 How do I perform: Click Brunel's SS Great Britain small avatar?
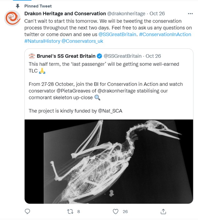tap(32, 56)
